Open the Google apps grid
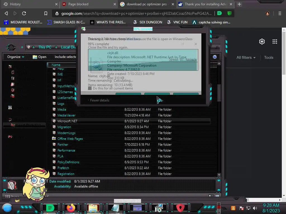The width and height of the screenshot is (286, 214). click(x=275, y=42)
